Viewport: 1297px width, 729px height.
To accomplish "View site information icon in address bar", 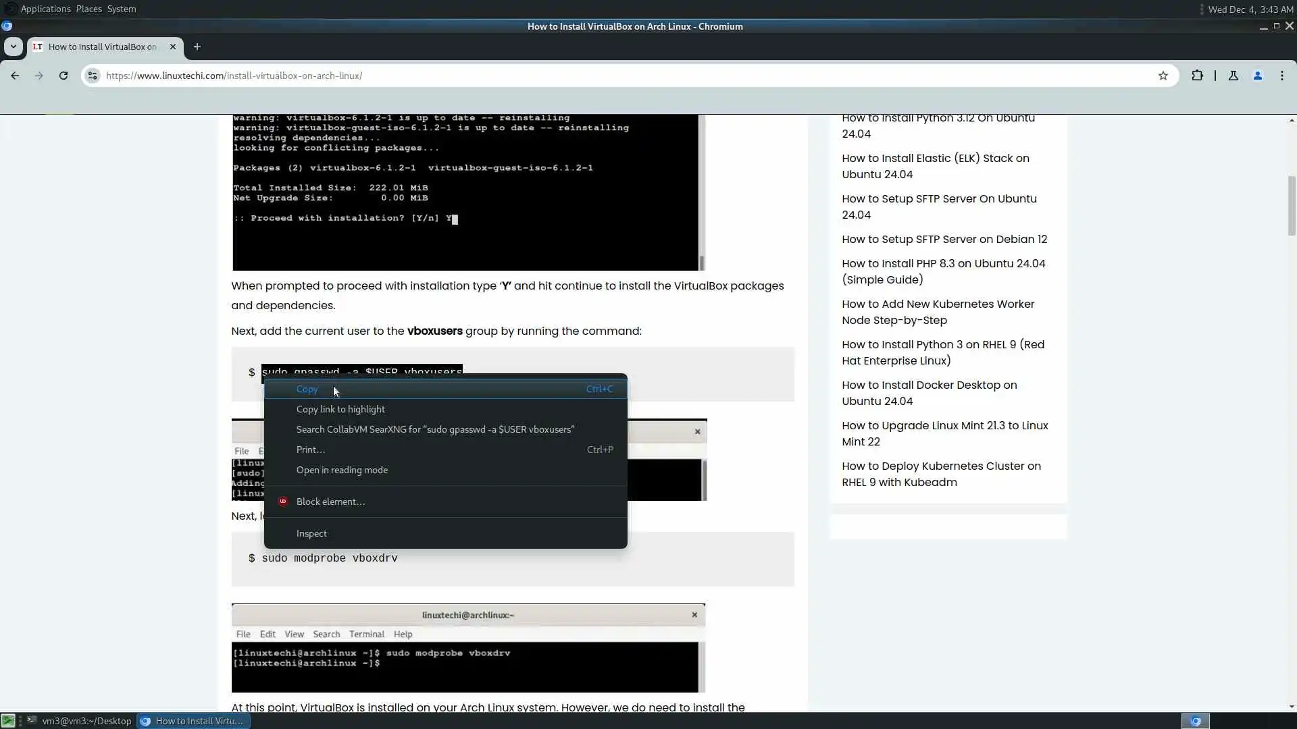I will [x=93, y=76].
